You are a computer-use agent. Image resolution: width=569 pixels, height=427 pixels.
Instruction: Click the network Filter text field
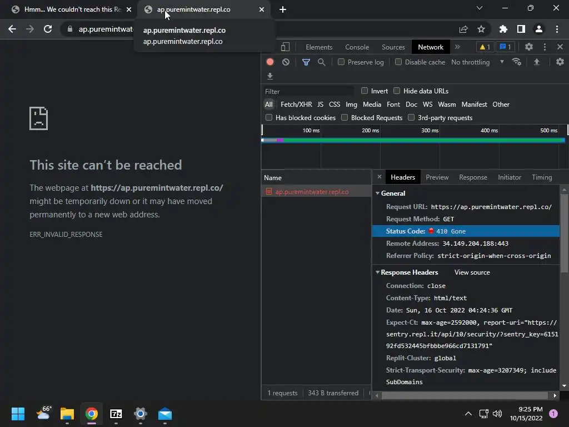pos(308,91)
